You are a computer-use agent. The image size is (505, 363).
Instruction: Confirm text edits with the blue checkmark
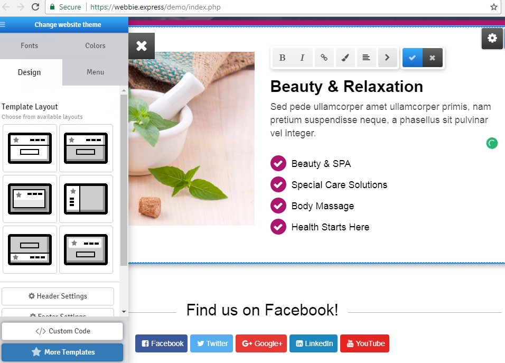tap(412, 58)
